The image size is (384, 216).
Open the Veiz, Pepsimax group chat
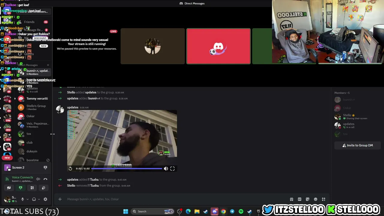coord(33,125)
